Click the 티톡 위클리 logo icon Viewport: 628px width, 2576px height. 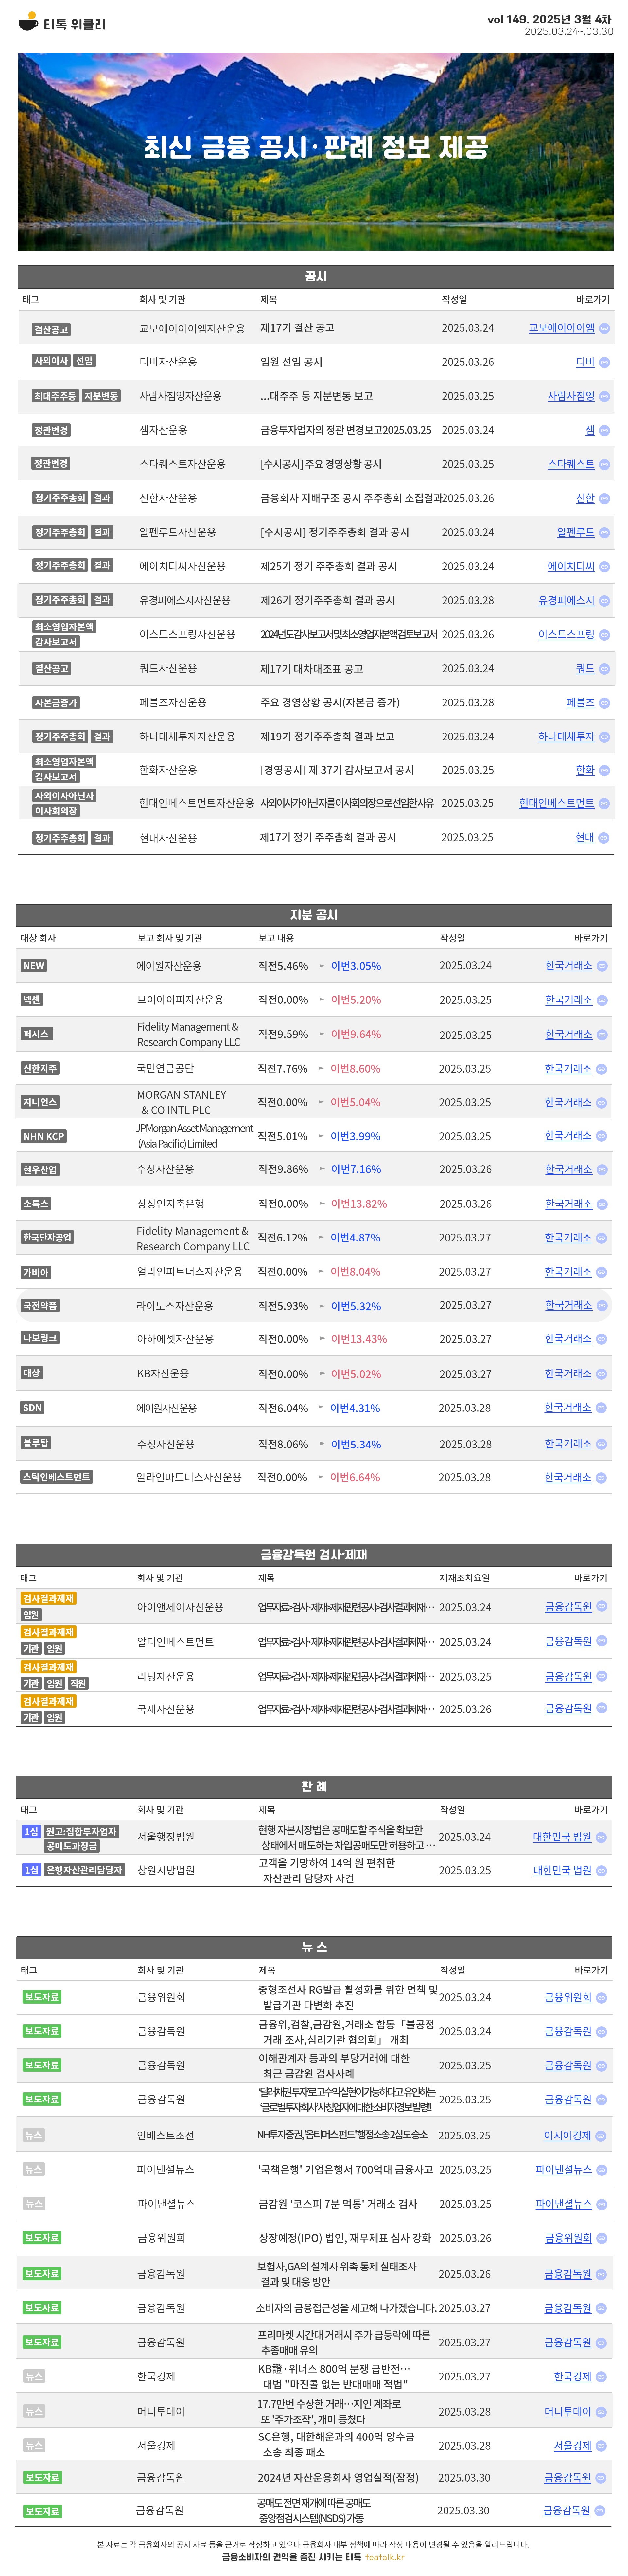(28, 22)
